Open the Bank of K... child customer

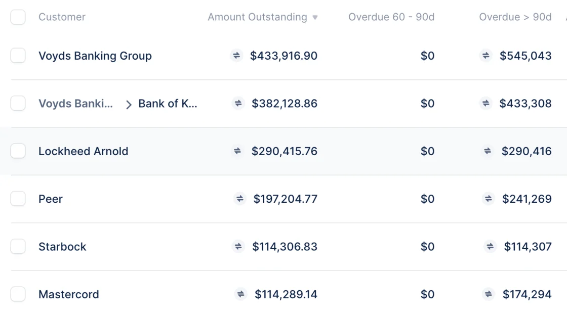point(168,104)
